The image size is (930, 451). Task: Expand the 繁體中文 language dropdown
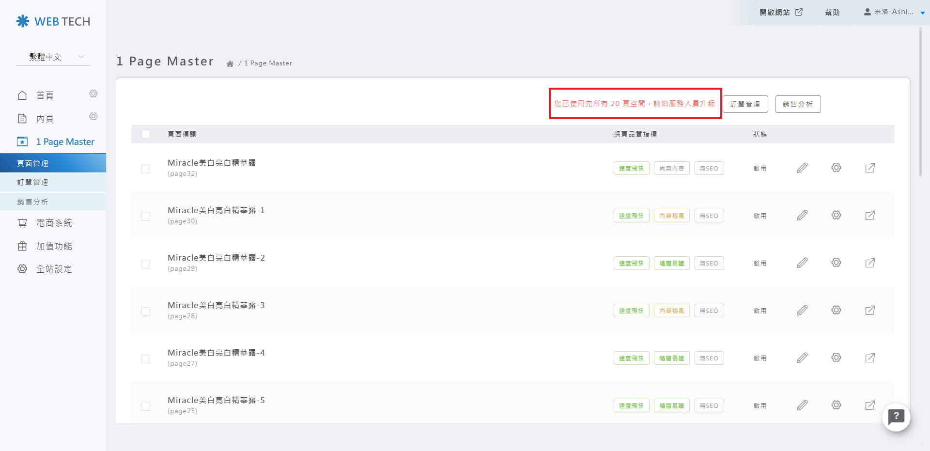[x=53, y=57]
